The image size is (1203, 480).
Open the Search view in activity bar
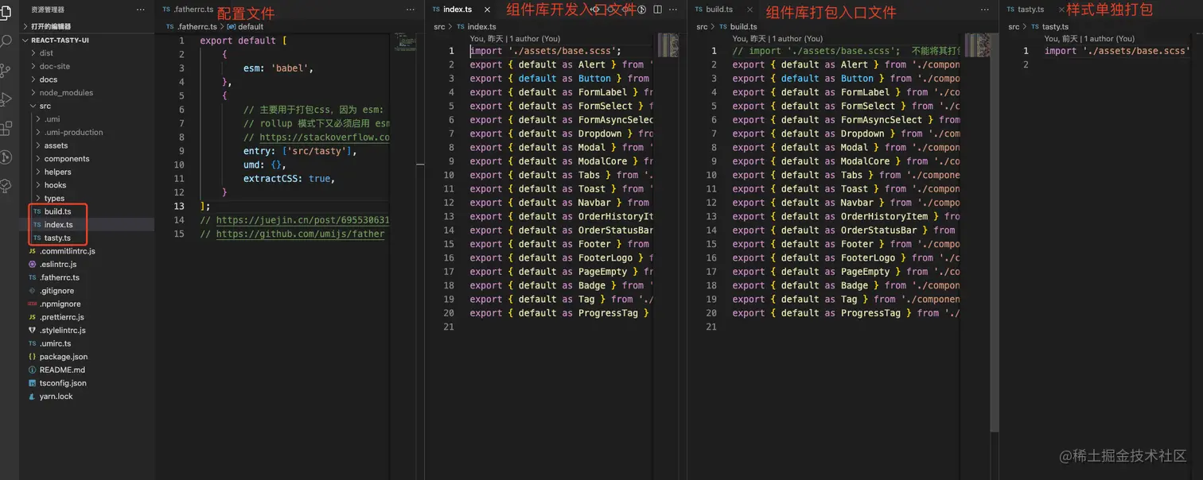tap(6, 41)
